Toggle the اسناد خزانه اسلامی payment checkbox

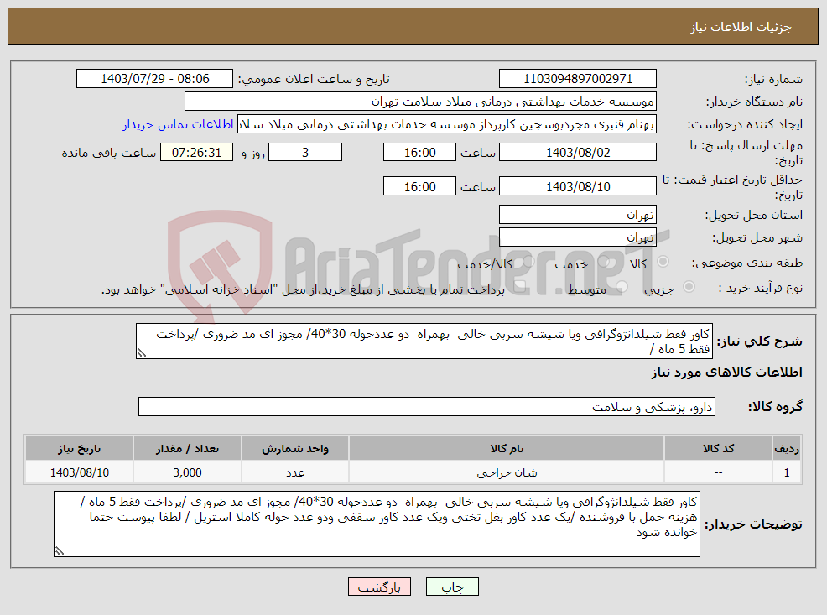(519, 287)
